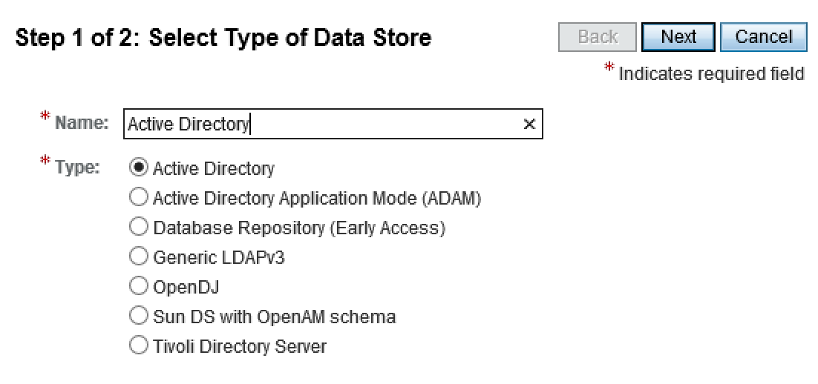Click the 'Tivoli Directory Server' label text
Image resolution: width=818 pixels, height=384 pixels.
240,347
